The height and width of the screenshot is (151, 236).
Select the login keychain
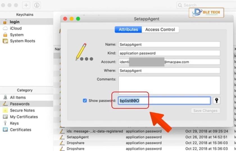(15, 22)
